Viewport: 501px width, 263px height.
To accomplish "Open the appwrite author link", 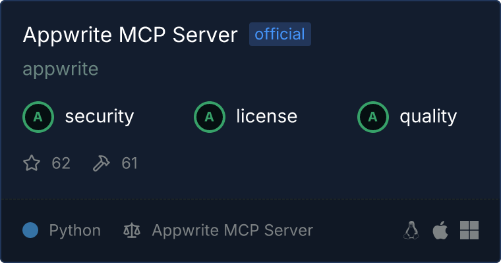I will pos(61,69).
